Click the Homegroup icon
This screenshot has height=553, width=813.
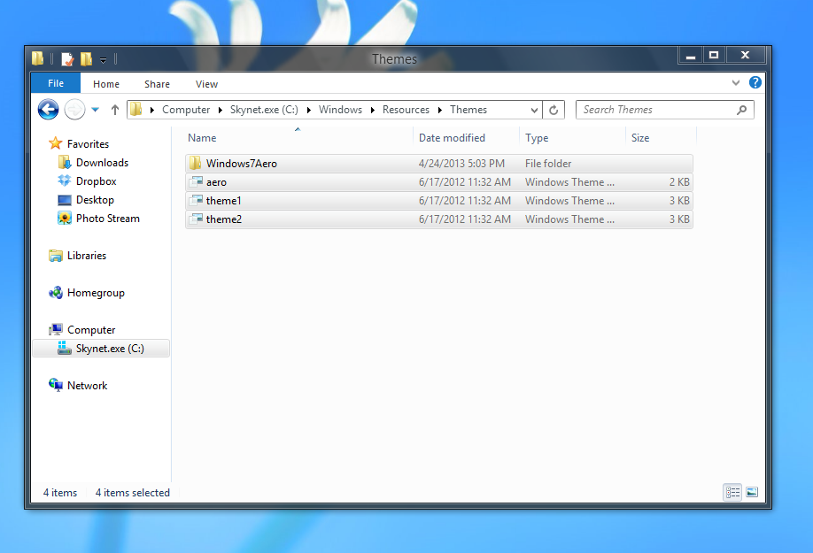click(x=56, y=293)
